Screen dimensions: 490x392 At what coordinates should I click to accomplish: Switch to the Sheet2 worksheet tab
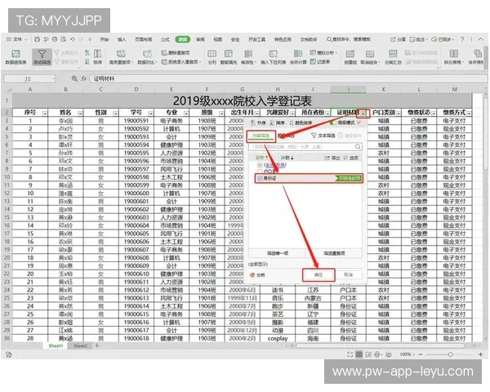(80, 345)
